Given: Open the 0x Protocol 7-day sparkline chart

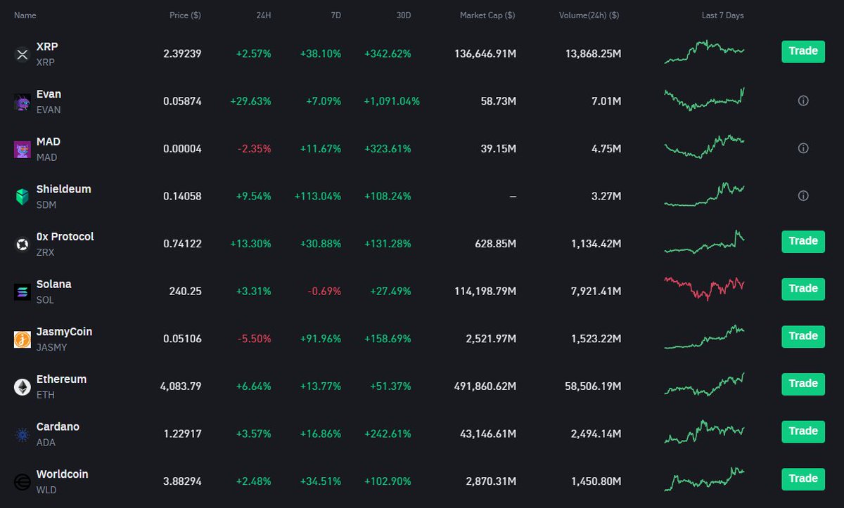Looking at the screenshot, I should coord(704,242).
